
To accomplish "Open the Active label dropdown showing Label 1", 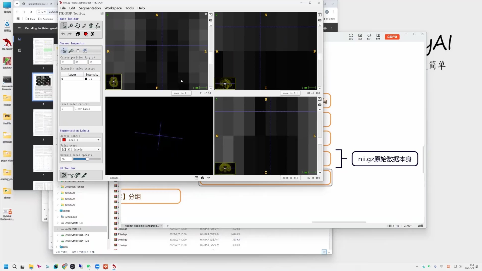I will pyautogui.click(x=81, y=140).
